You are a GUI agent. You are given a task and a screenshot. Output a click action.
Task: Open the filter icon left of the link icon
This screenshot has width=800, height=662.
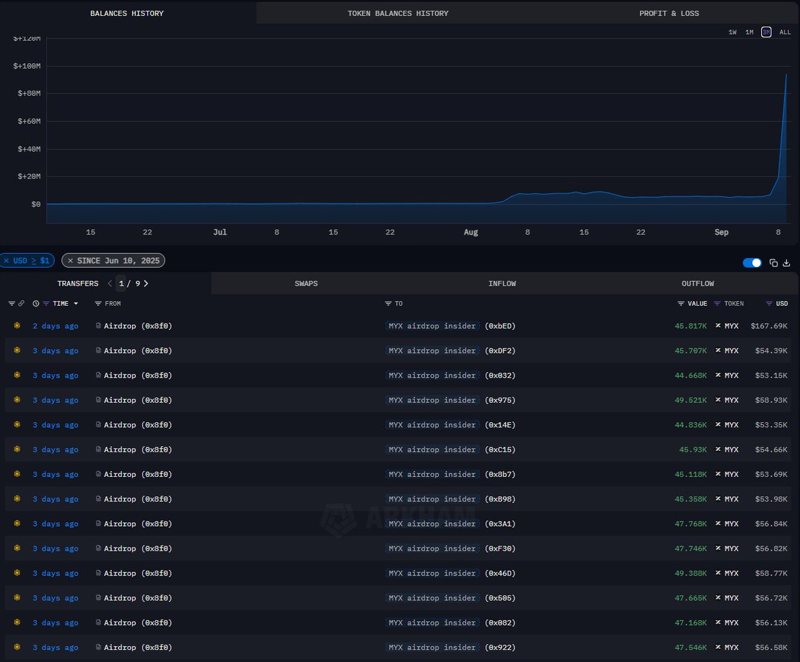pyautogui.click(x=11, y=304)
